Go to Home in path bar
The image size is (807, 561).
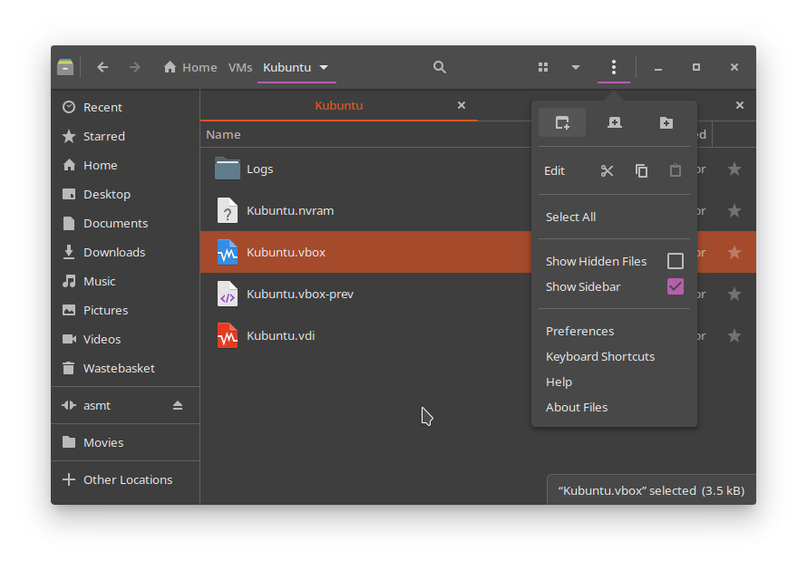(x=199, y=67)
